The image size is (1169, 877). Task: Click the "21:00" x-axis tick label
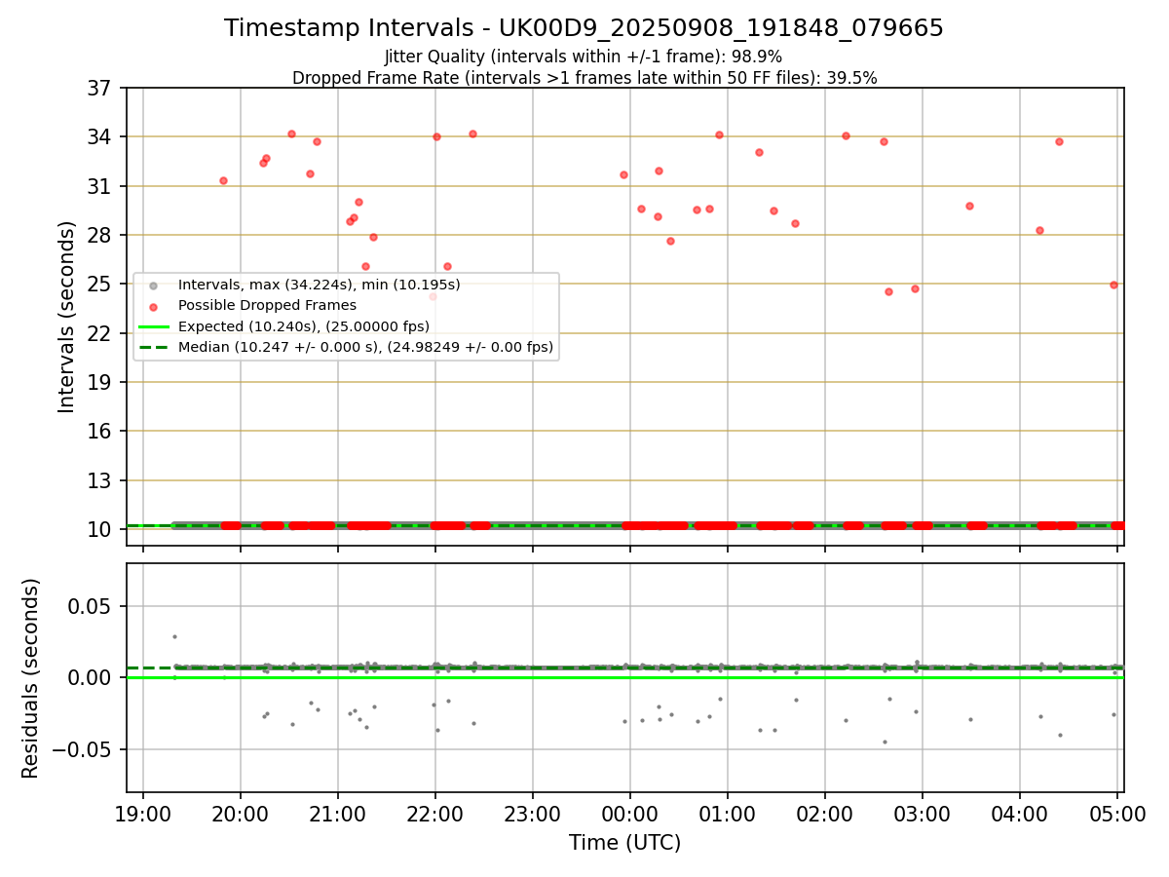pyautogui.click(x=338, y=813)
